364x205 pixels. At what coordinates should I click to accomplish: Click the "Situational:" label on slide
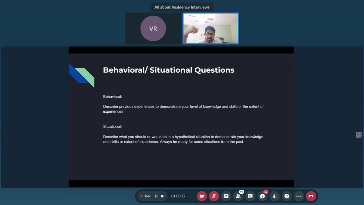pyautogui.click(x=113, y=127)
